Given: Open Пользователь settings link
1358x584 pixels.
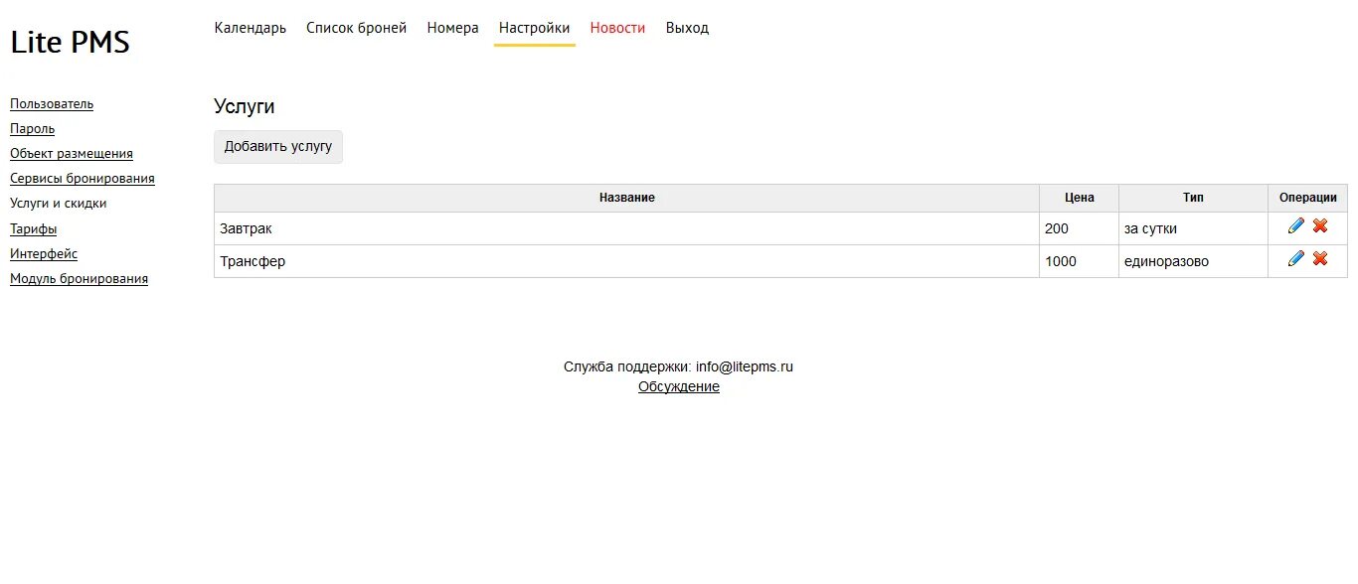Looking at the screenshot, I should pos(52,103).
